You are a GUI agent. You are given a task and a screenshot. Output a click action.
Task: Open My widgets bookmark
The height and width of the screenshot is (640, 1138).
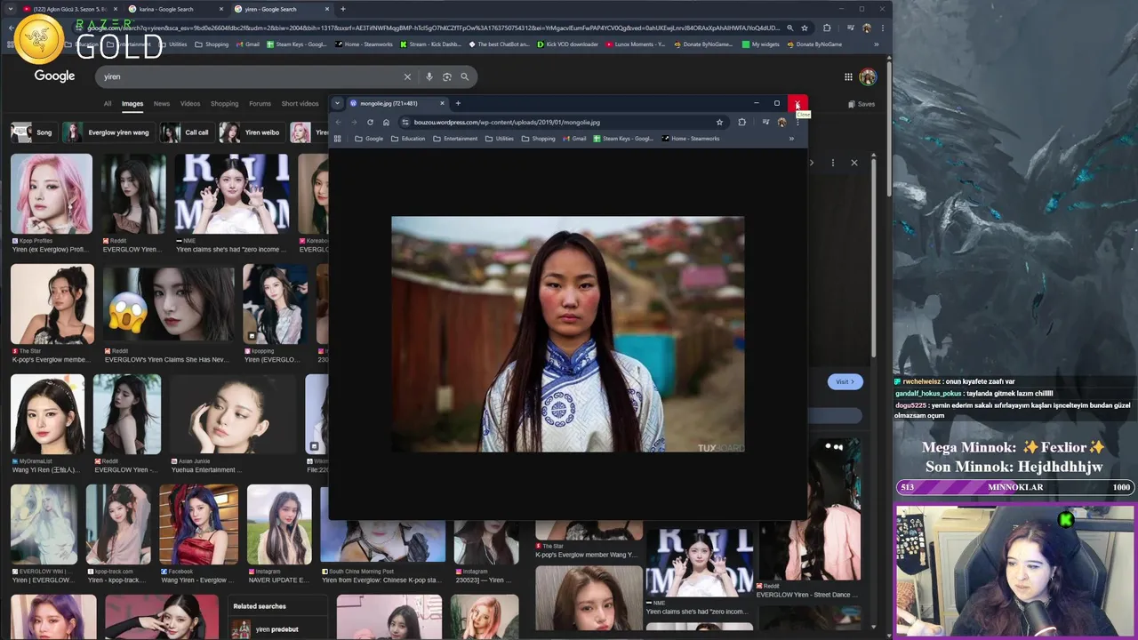[761, 44]
